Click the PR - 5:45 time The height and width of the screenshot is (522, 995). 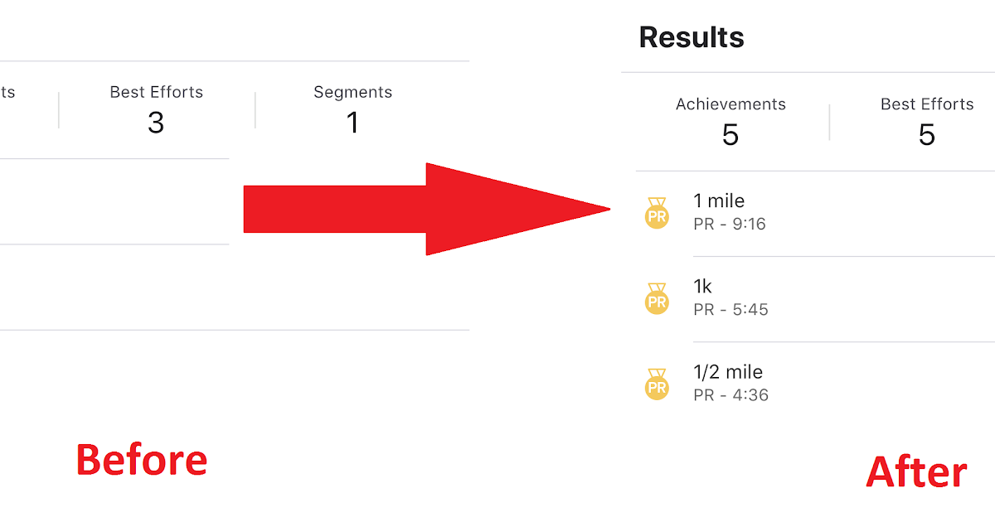730,310
